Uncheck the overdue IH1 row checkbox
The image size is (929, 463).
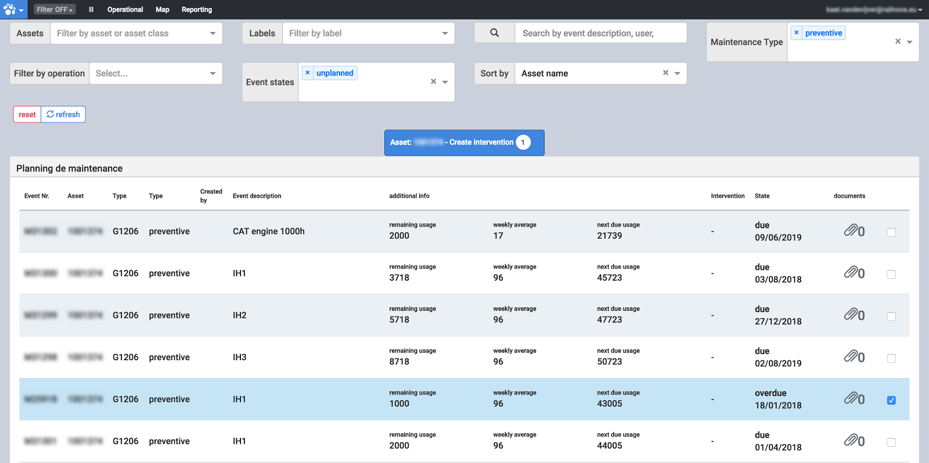point(891,400)
